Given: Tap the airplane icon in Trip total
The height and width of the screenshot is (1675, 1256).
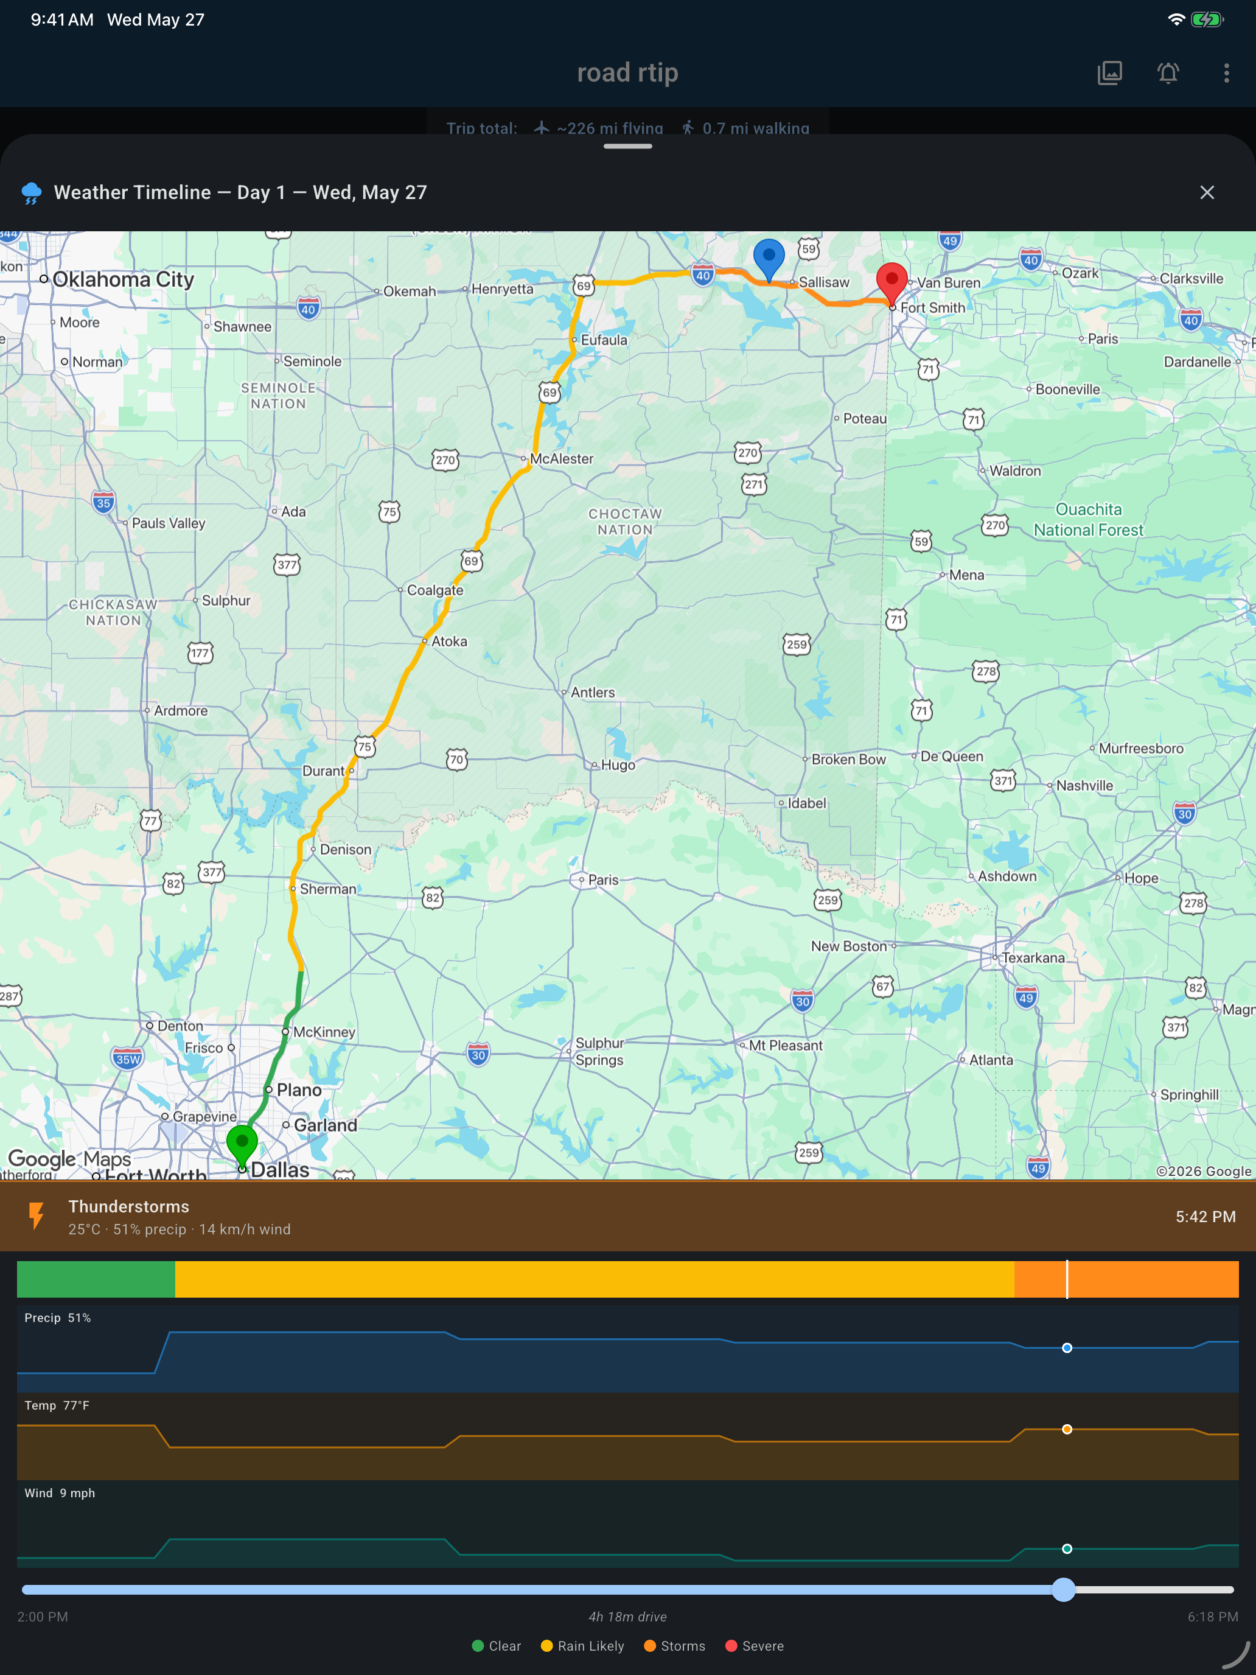Looking at the screenshot, I should point(542,128).
